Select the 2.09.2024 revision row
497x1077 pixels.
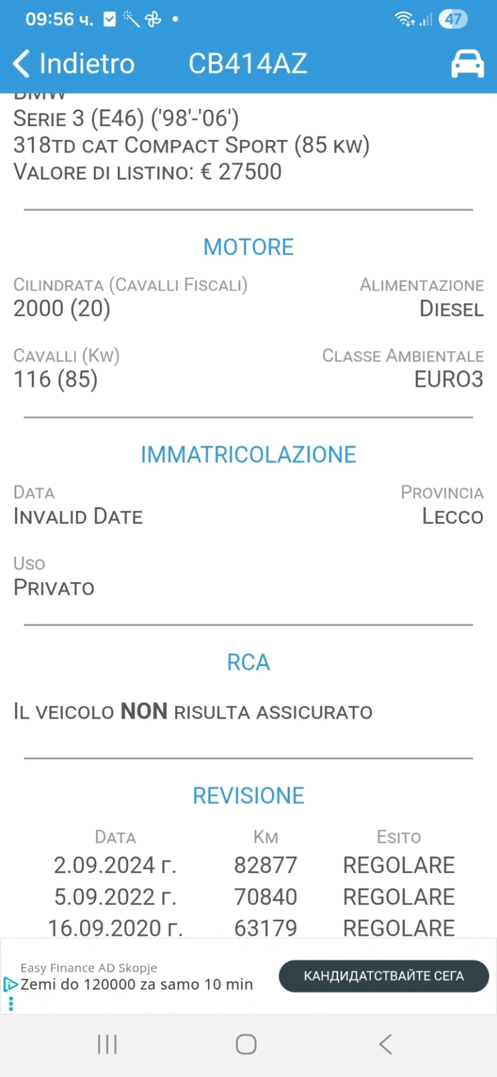[248, 865]
